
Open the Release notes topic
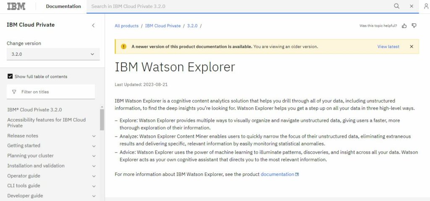23,136
